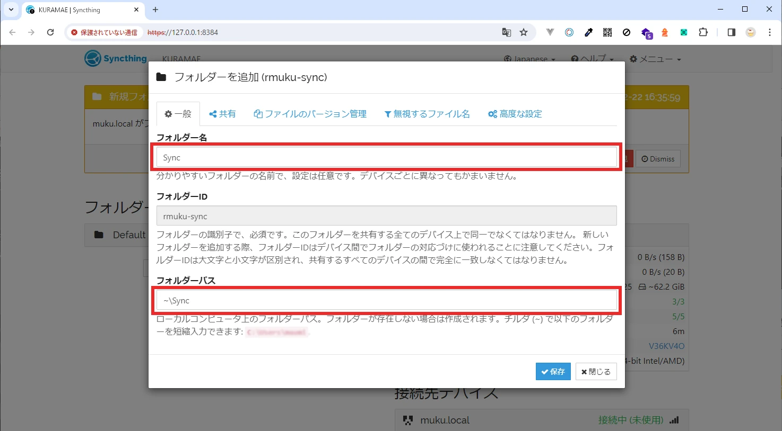Click the signal bars icon beside 接続中 (未使用)

click(674, 420)
